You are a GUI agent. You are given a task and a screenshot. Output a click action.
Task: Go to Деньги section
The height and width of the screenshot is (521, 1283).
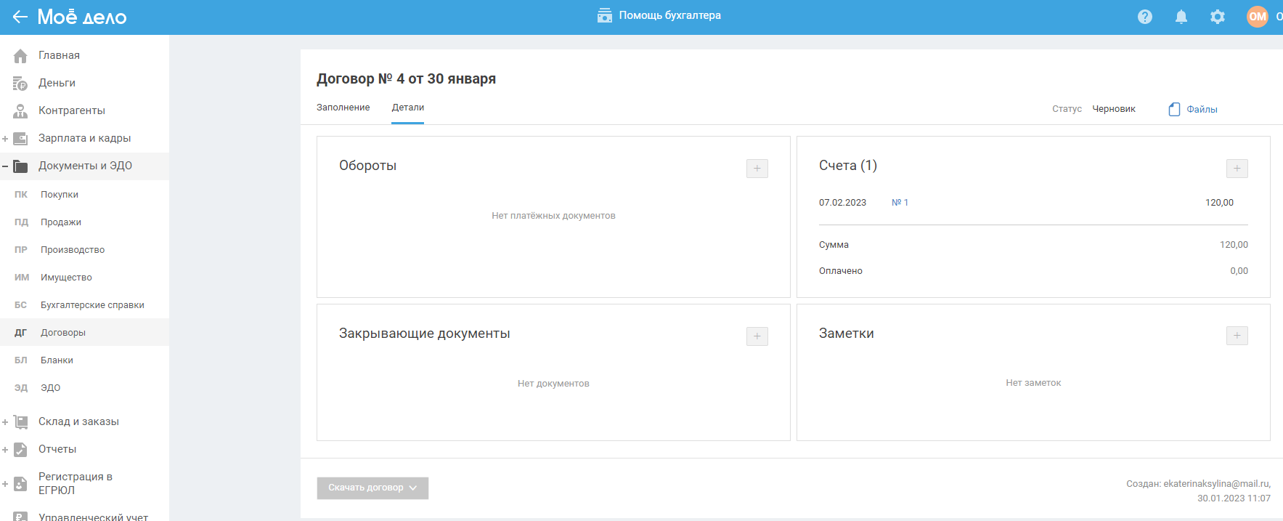coord(57,83)
